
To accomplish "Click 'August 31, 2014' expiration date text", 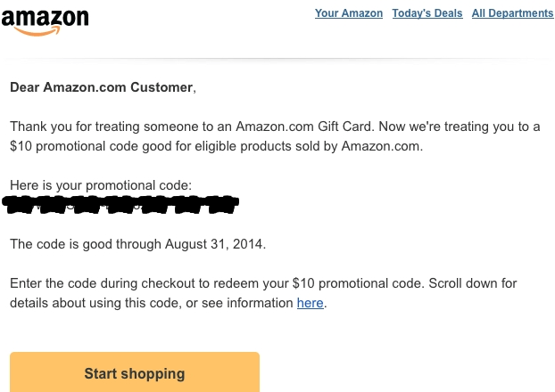I will pos(214,244).
